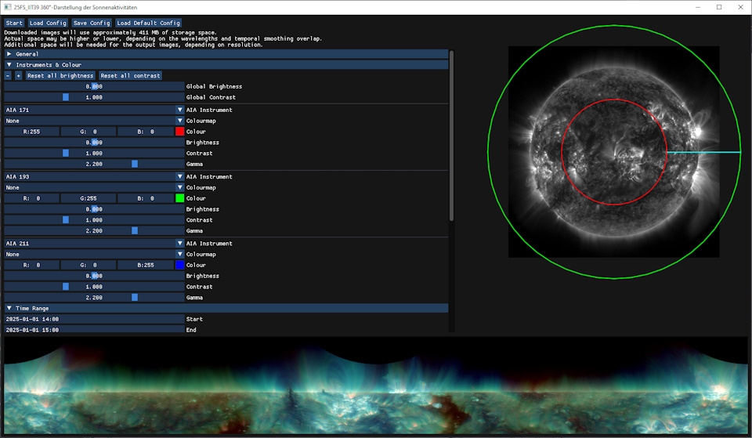Viewport: 752px width, 438px height.
Task: Collapse the Time Range section
Action: coord(226,309)
